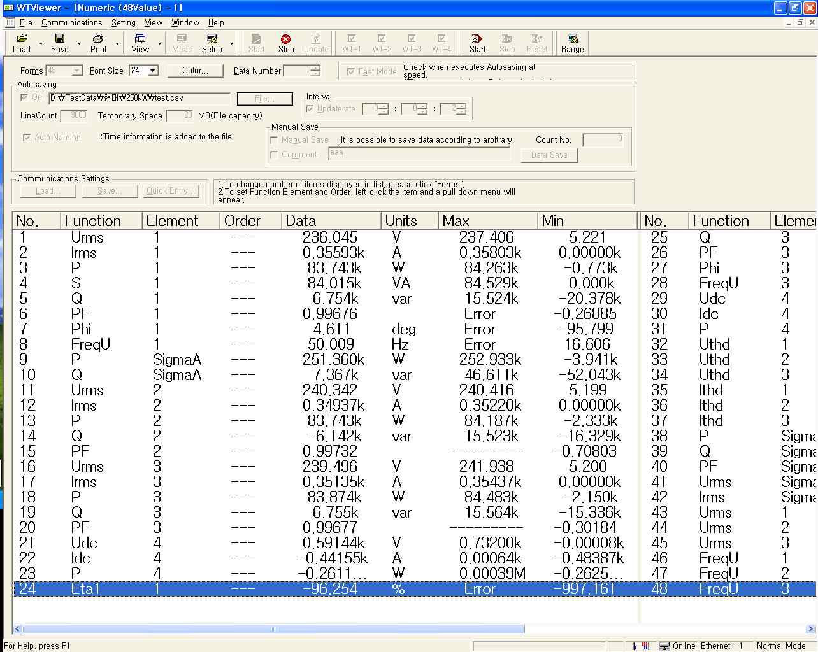
Task: Open the Range toolbar icon
Action: [x=572, y=43]
